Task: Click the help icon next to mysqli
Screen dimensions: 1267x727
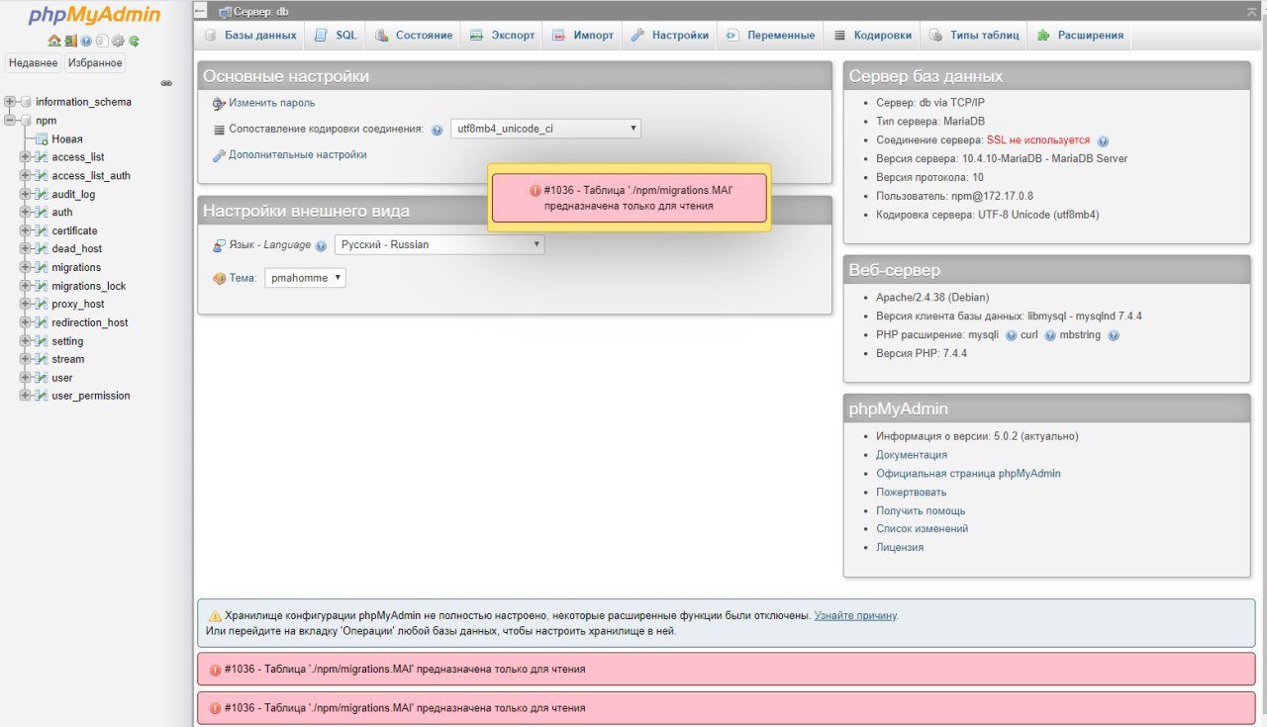Action: [x=1011, y=335]
